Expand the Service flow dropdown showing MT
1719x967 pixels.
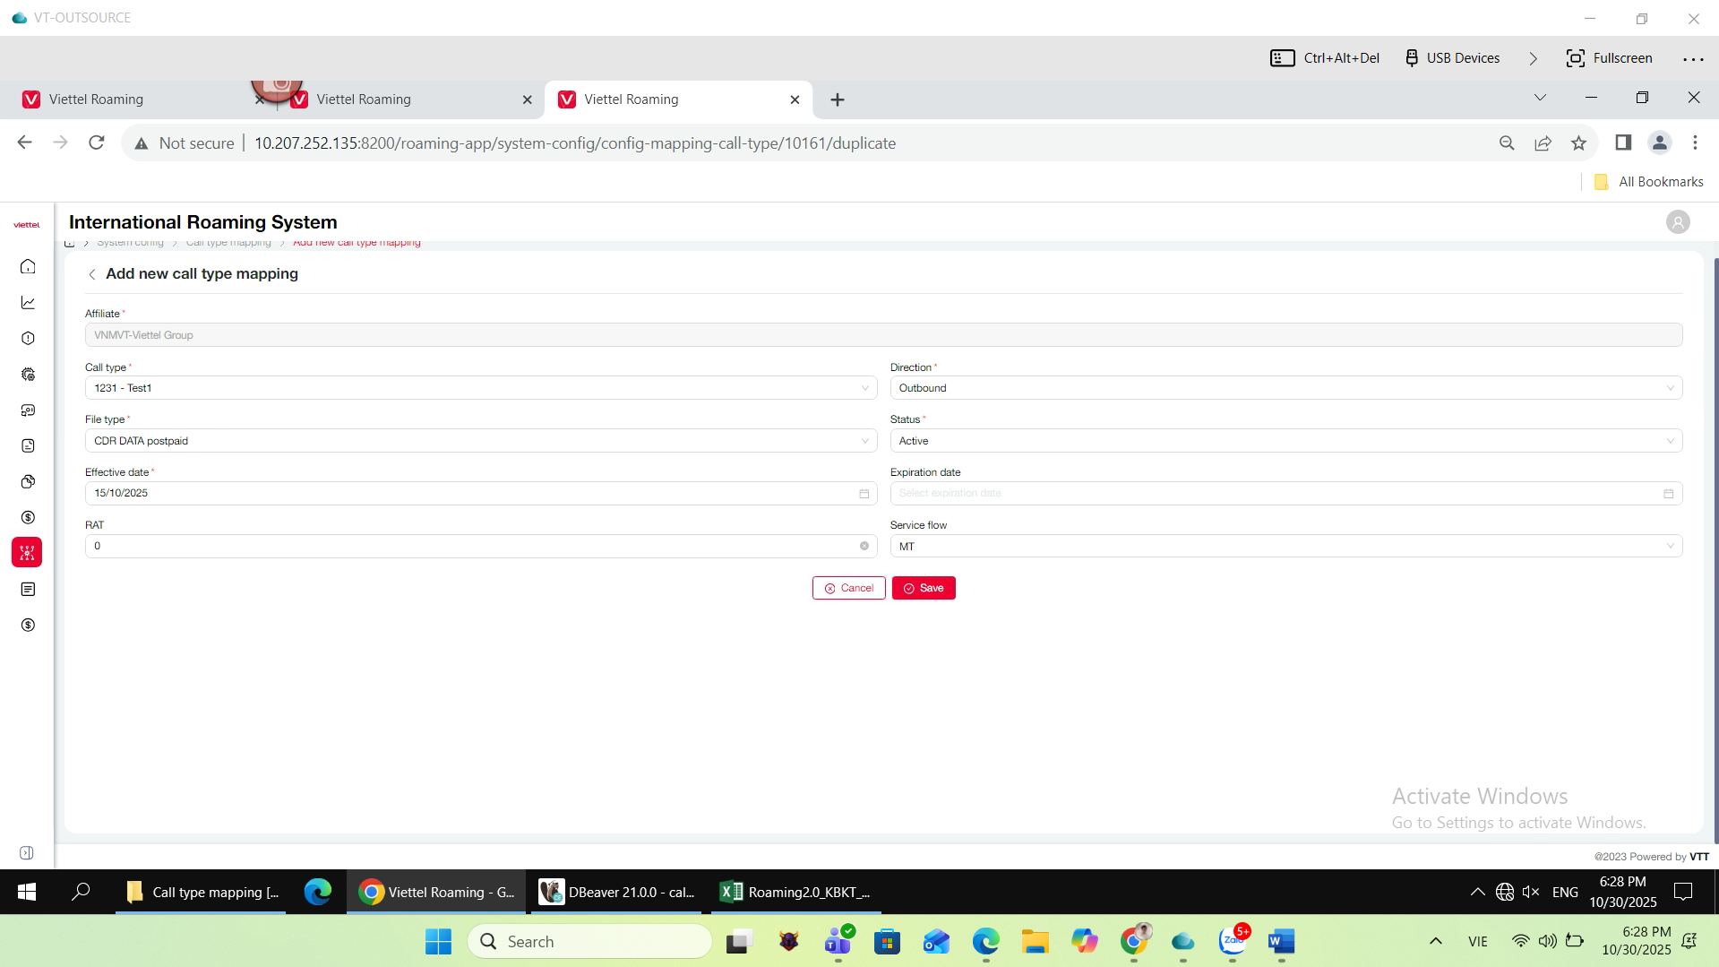[1285, 547]
